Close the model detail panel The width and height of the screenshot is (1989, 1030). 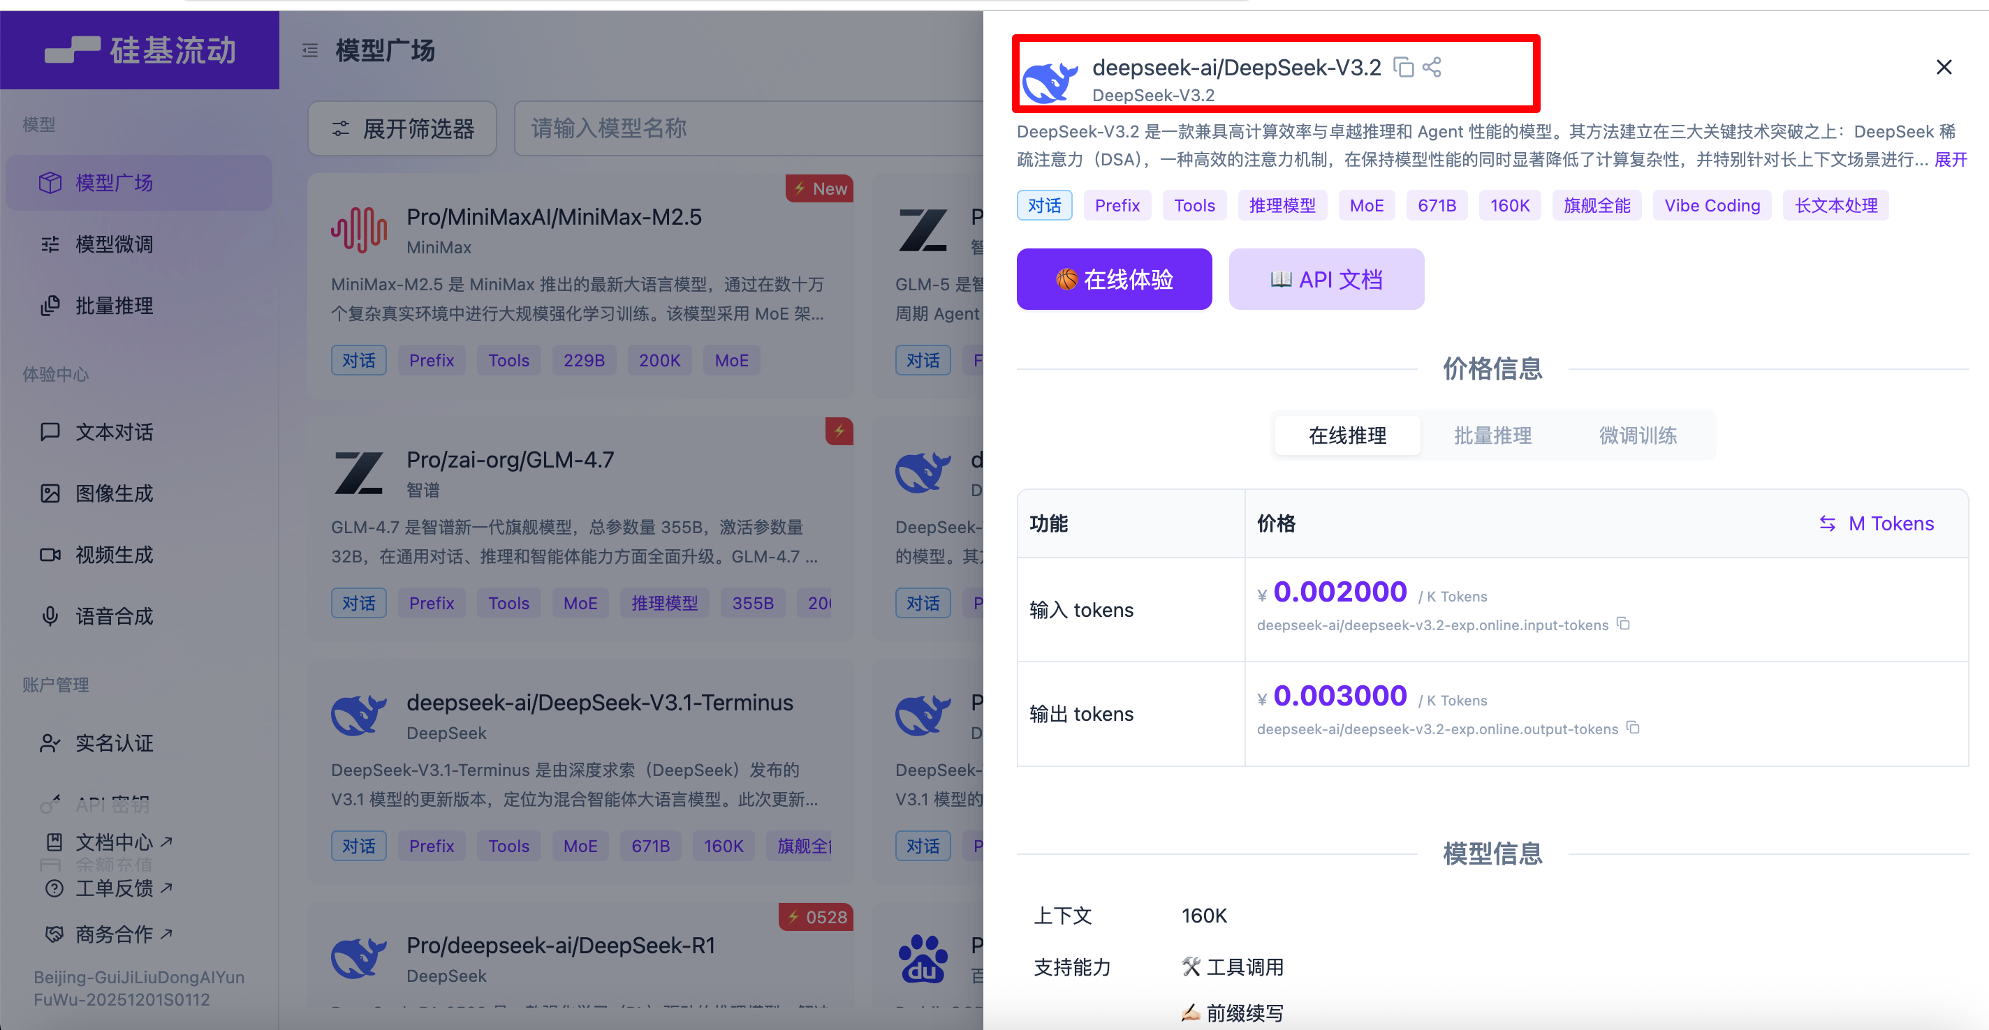point(1944,67)
